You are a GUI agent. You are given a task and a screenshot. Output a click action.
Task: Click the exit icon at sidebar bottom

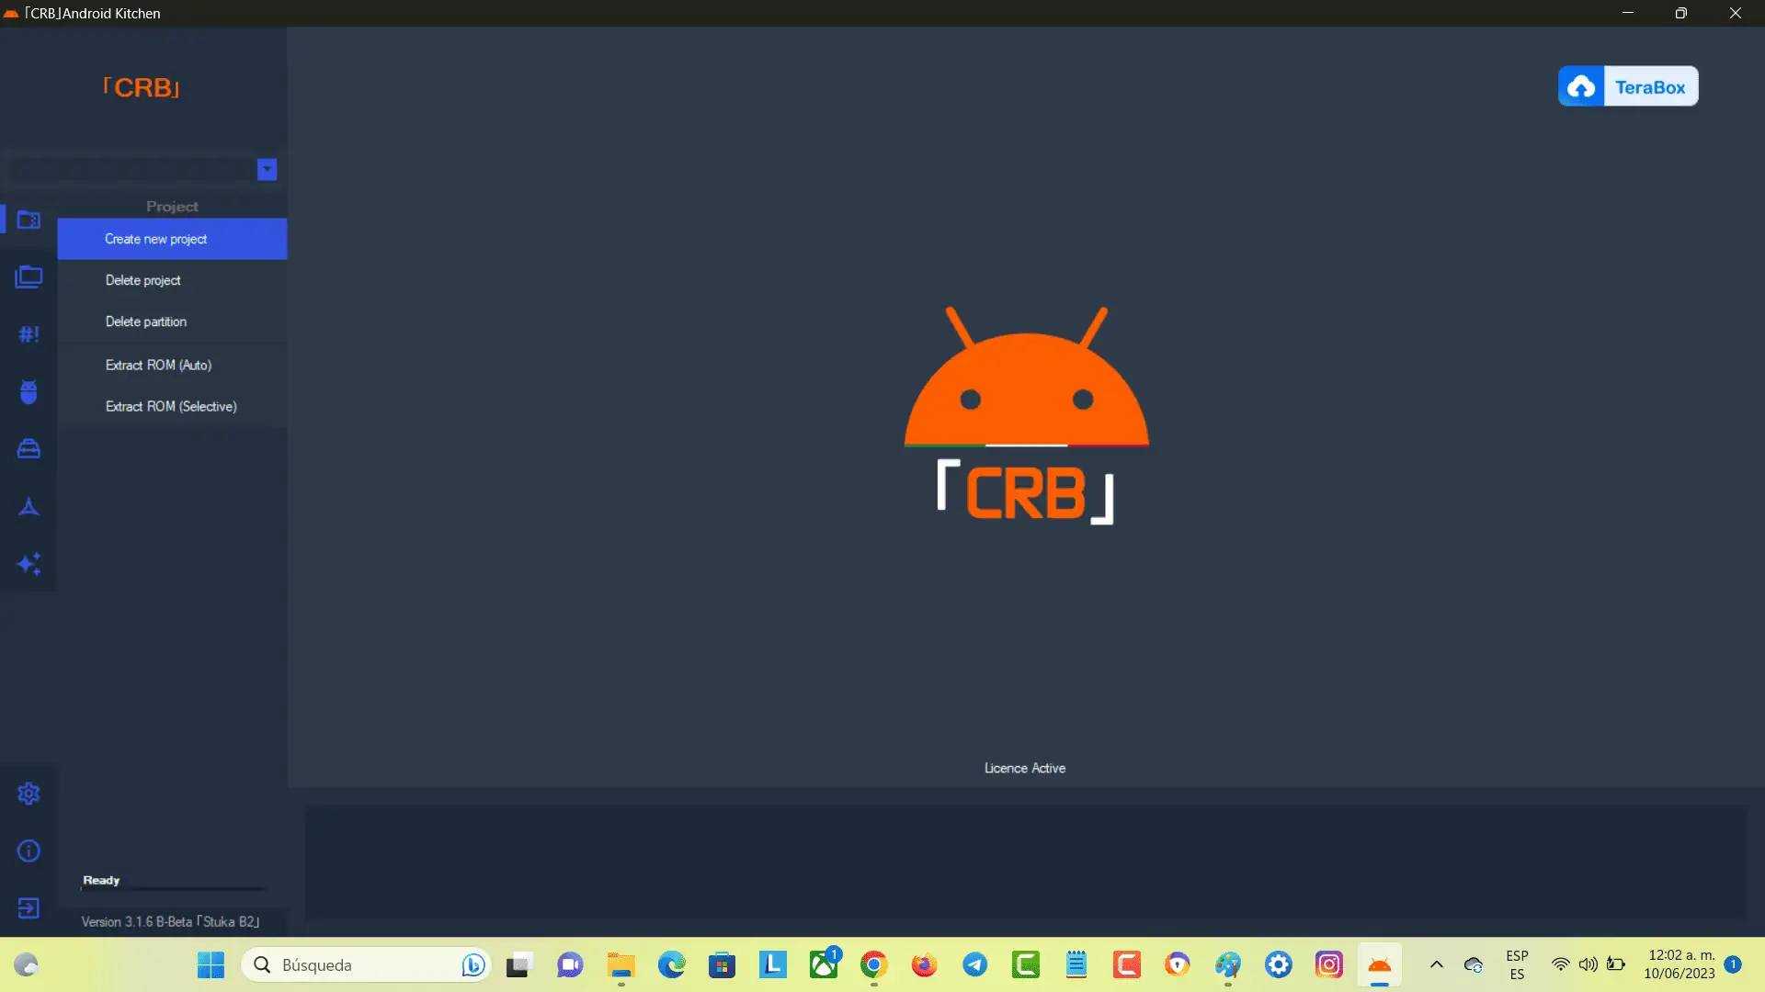28,908
